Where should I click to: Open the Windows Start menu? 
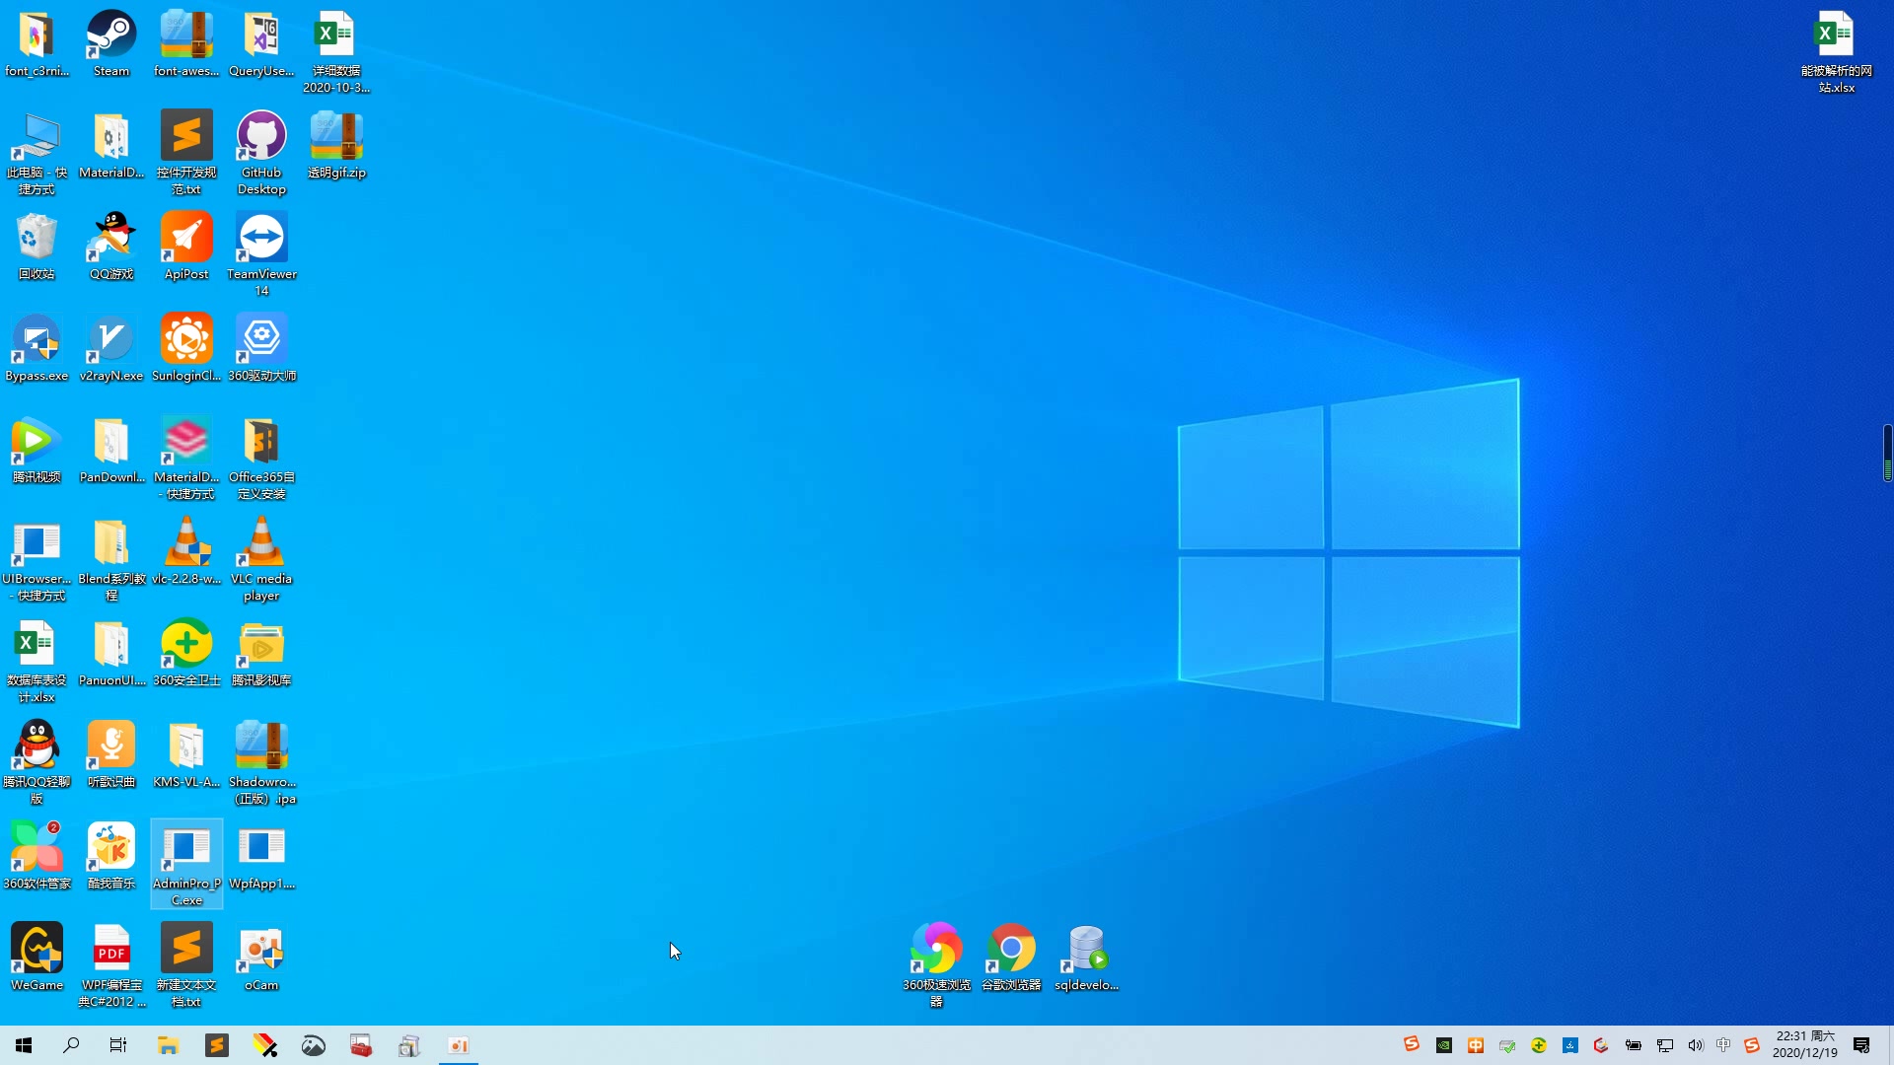pos(24,1045)
